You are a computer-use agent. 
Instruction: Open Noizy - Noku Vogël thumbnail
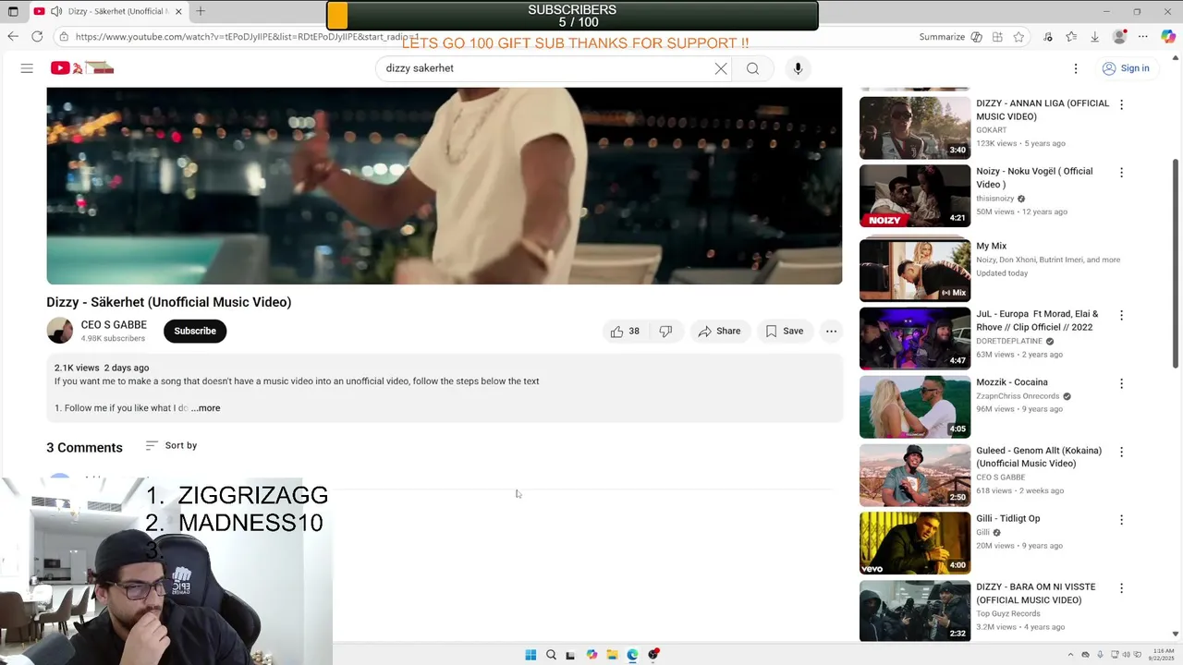(x=915, y=196)
